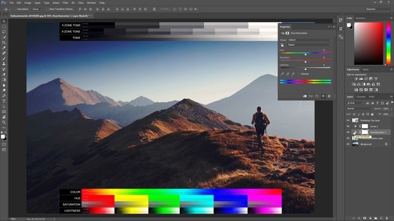Click the Lightness value field in Properties
This screenshot has width=394, height=221.
pos(324,65)
